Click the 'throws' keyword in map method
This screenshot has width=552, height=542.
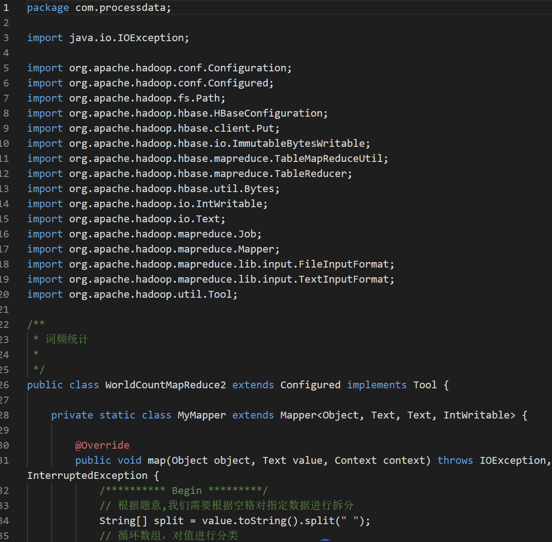click(455, 461)
